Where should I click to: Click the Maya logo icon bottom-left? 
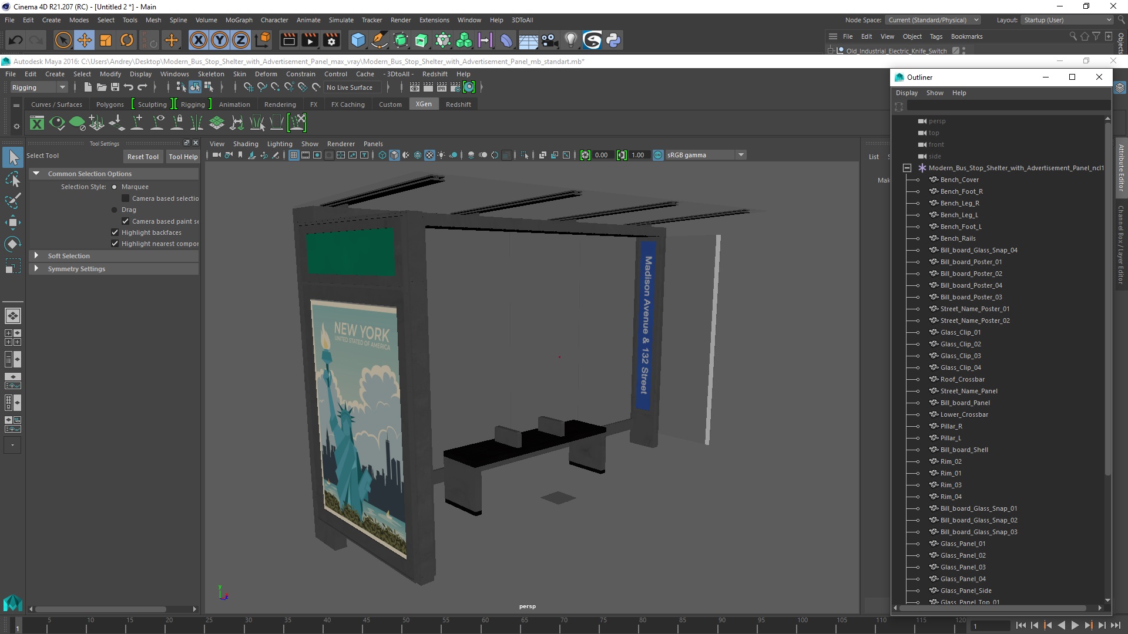pos(12,603)
